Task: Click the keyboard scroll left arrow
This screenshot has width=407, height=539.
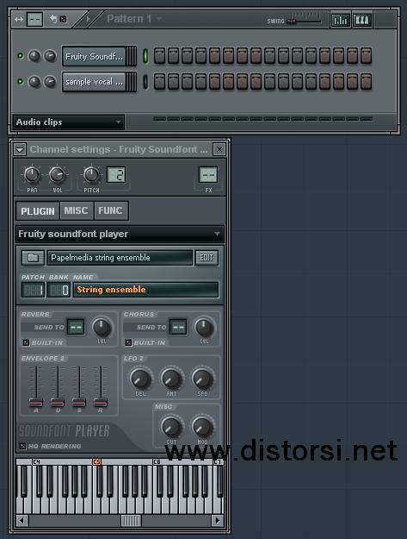Action: tap(22, 520)
